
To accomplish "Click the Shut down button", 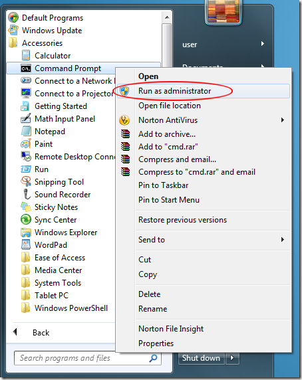I will coord(201,358).
